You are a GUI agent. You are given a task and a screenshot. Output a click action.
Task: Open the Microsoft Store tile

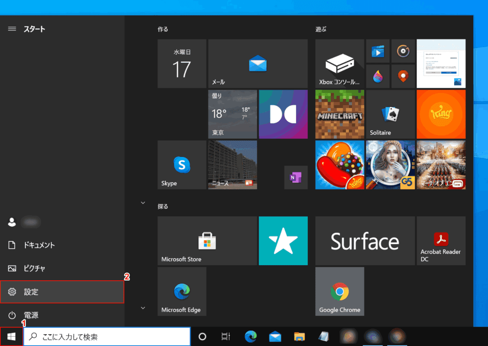pyautogui.click(x=207, y=240)
